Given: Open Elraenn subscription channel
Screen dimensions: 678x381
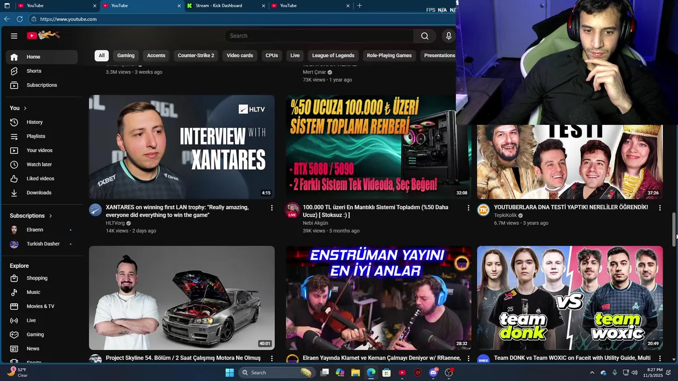Looking at the screenshot, I should tap(42, 230).
